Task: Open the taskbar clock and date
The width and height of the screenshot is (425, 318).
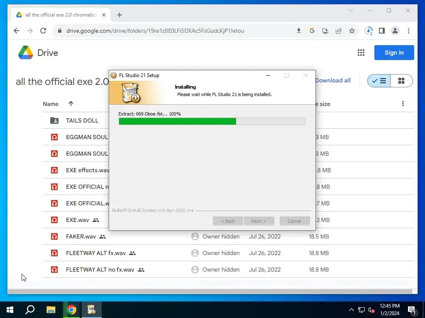Action: coord(389,310)
